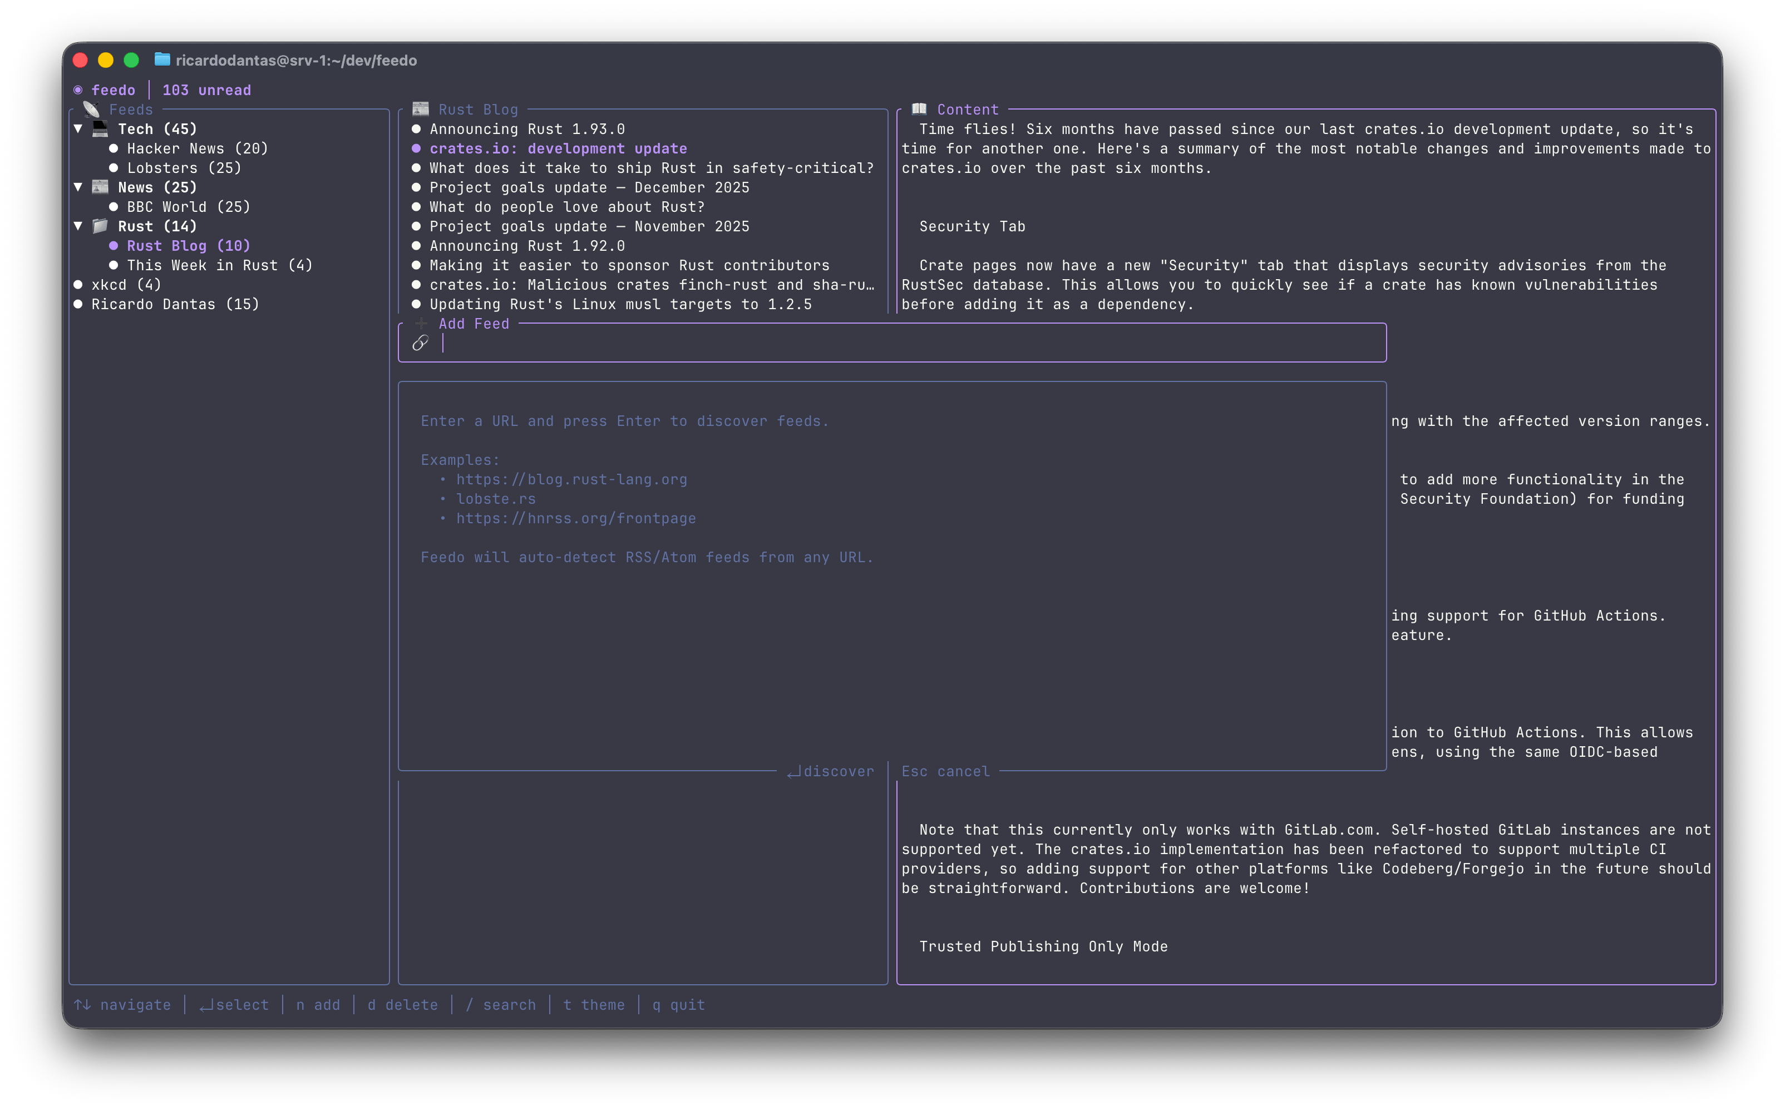
Task: Click the satellite icon beside Feeds header
Action: (91, 110)
